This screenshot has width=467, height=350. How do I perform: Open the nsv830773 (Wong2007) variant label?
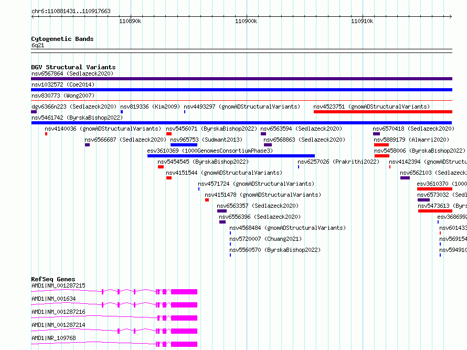coord(63,96)
